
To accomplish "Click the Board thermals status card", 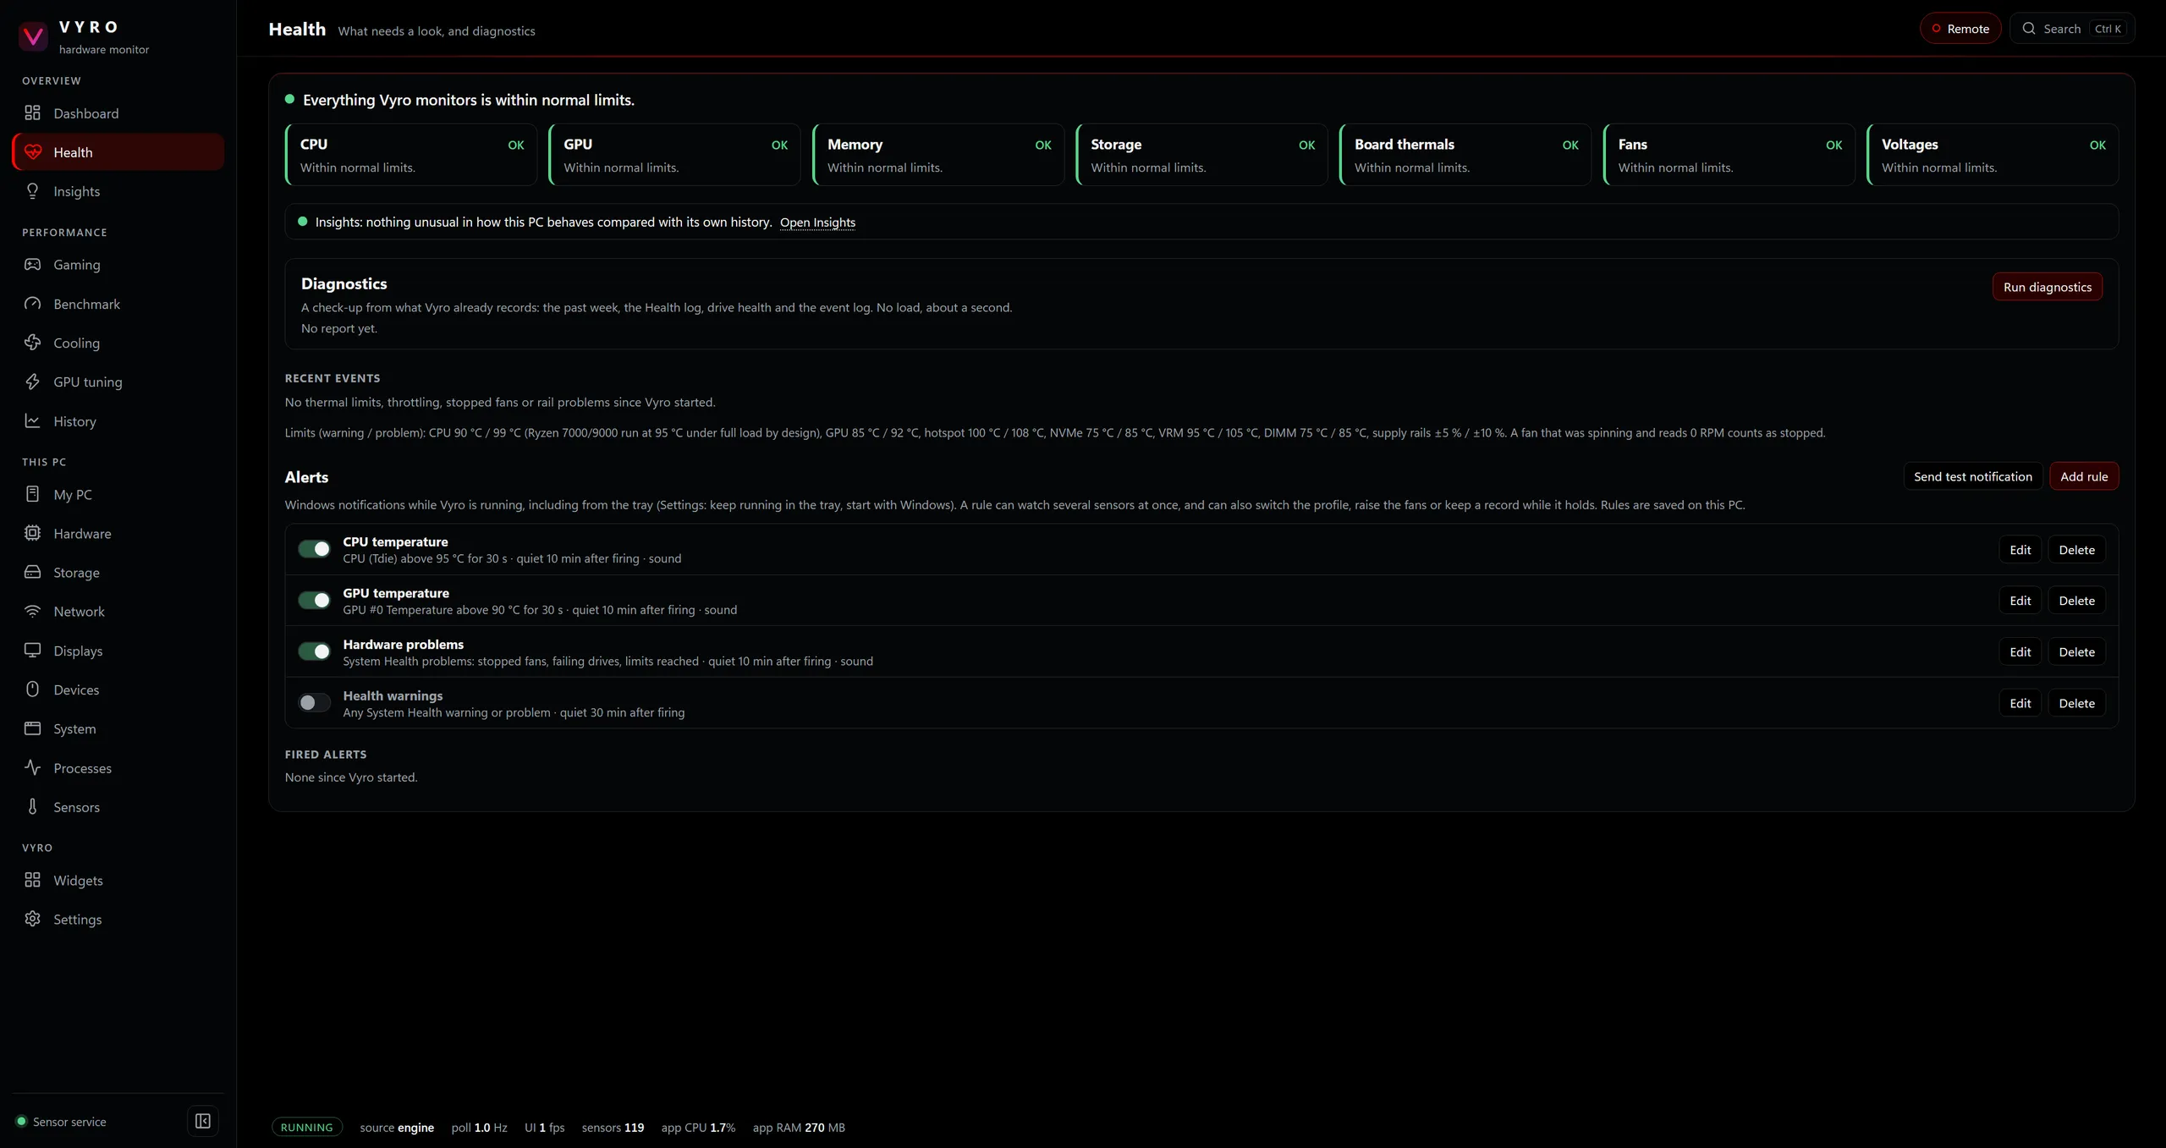I will 1465,155.
